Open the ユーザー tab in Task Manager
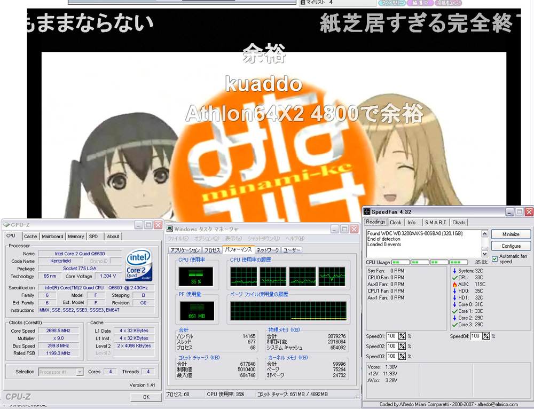Viewport: 534px width, 409px height. [x=292, y=250]
